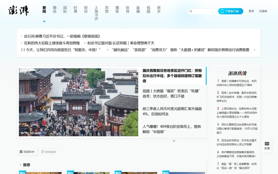Go to 思想 channel
The image size is (278, 174).
point(107,10)
